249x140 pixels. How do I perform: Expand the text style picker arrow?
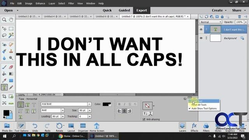point(154,106)
